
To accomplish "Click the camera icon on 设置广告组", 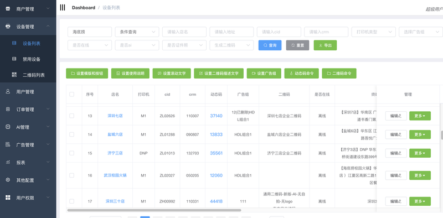I will [x=254, y=74].
